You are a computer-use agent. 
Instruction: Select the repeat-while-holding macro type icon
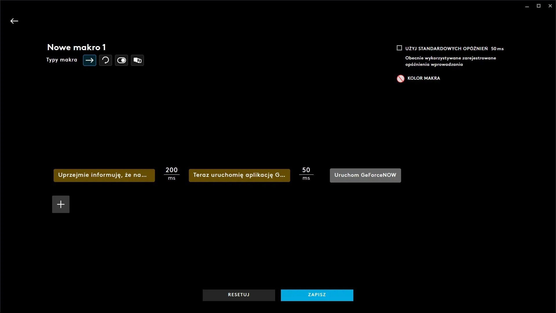105,60
